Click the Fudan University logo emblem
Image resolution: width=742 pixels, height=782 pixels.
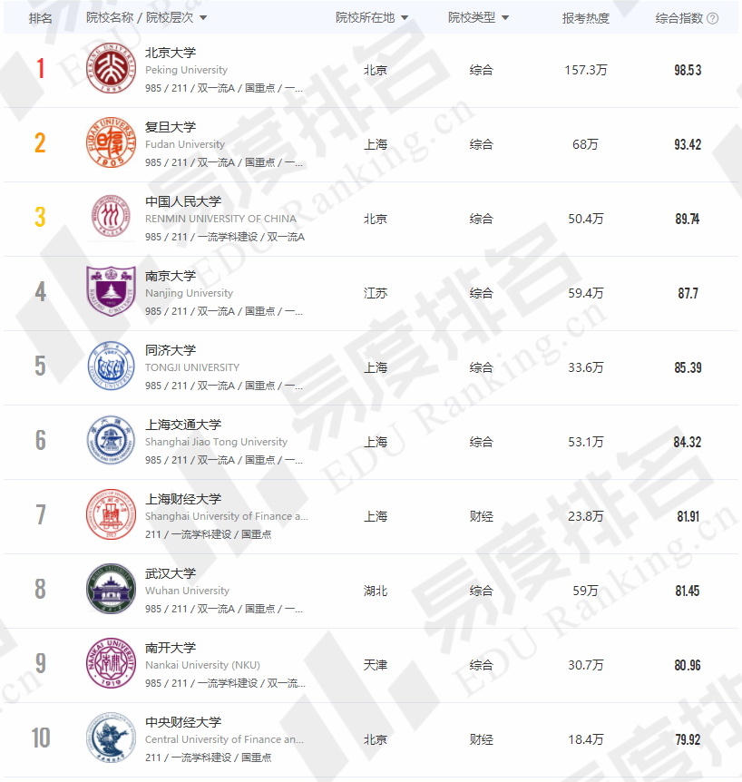[x=111, y=143]
